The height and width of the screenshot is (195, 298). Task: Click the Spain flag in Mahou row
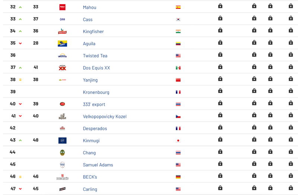(x=178, y=7)
